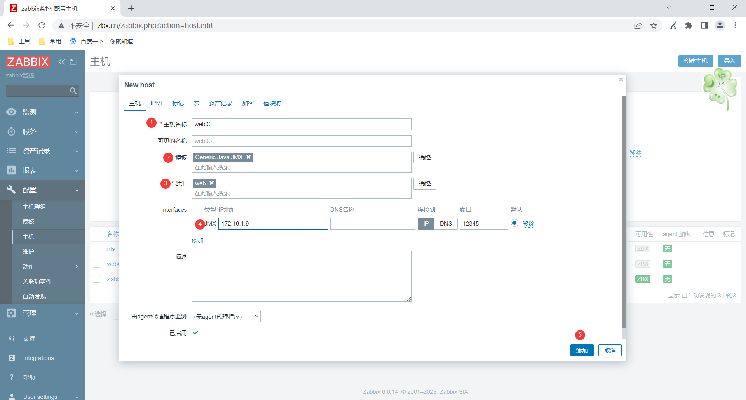Toggle sidebar auto-hide icon next to logo
The image size is (746, 400).
click(x=73, y=61)
